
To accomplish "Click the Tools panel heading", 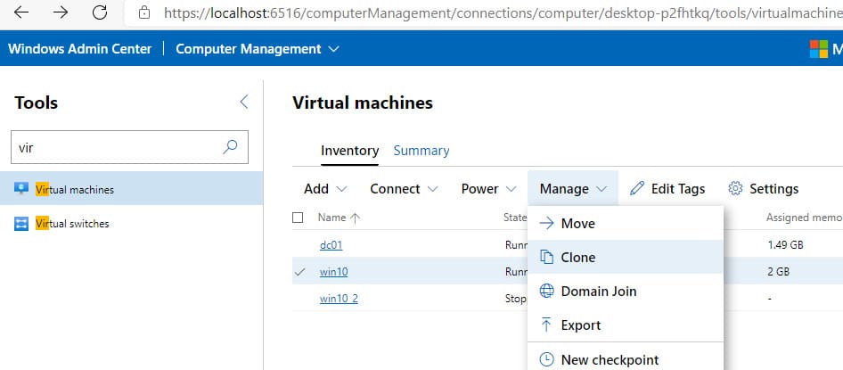I will click(x=36, y=103).
